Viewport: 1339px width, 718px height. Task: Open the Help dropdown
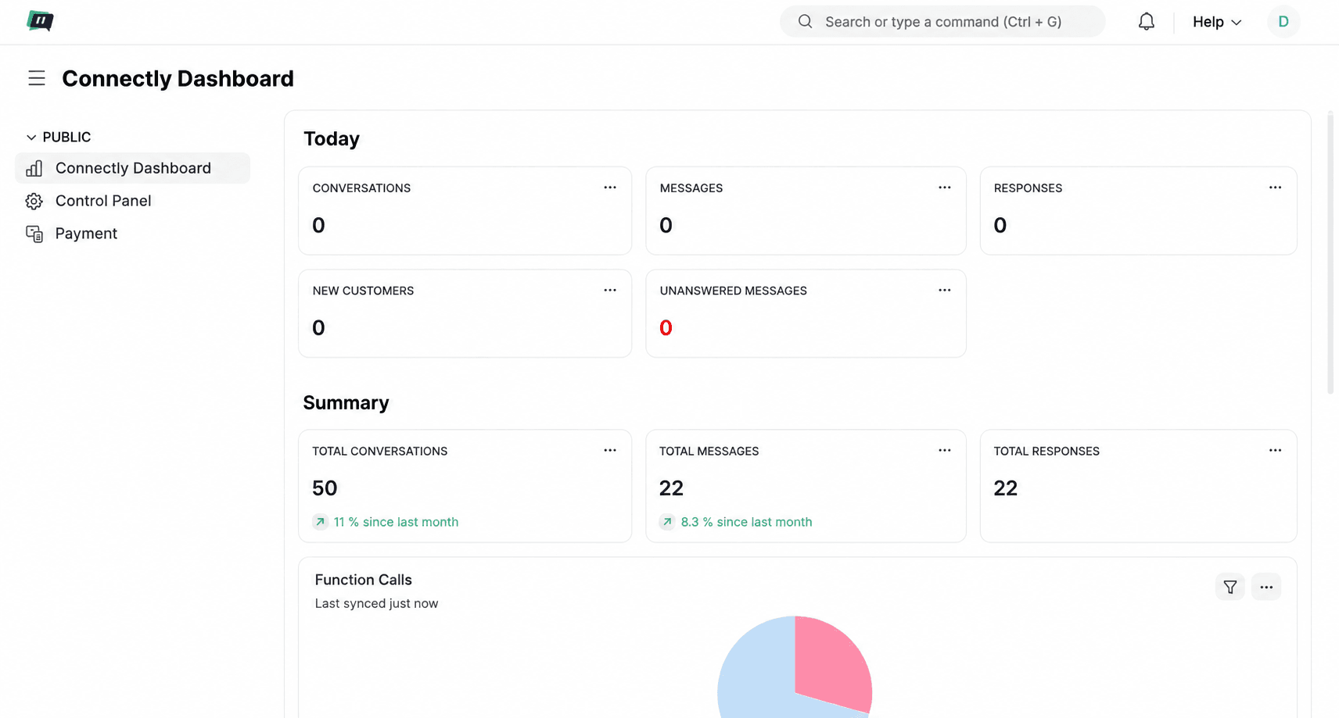coord(1217,22)
